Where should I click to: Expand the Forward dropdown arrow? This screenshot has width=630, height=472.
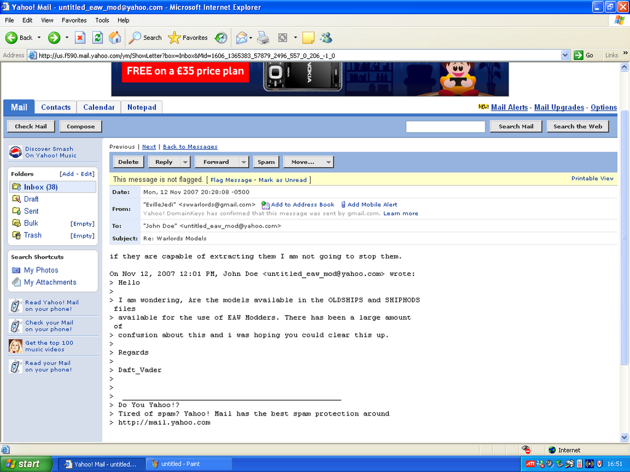pyautogui.click(x=243, y=162)
